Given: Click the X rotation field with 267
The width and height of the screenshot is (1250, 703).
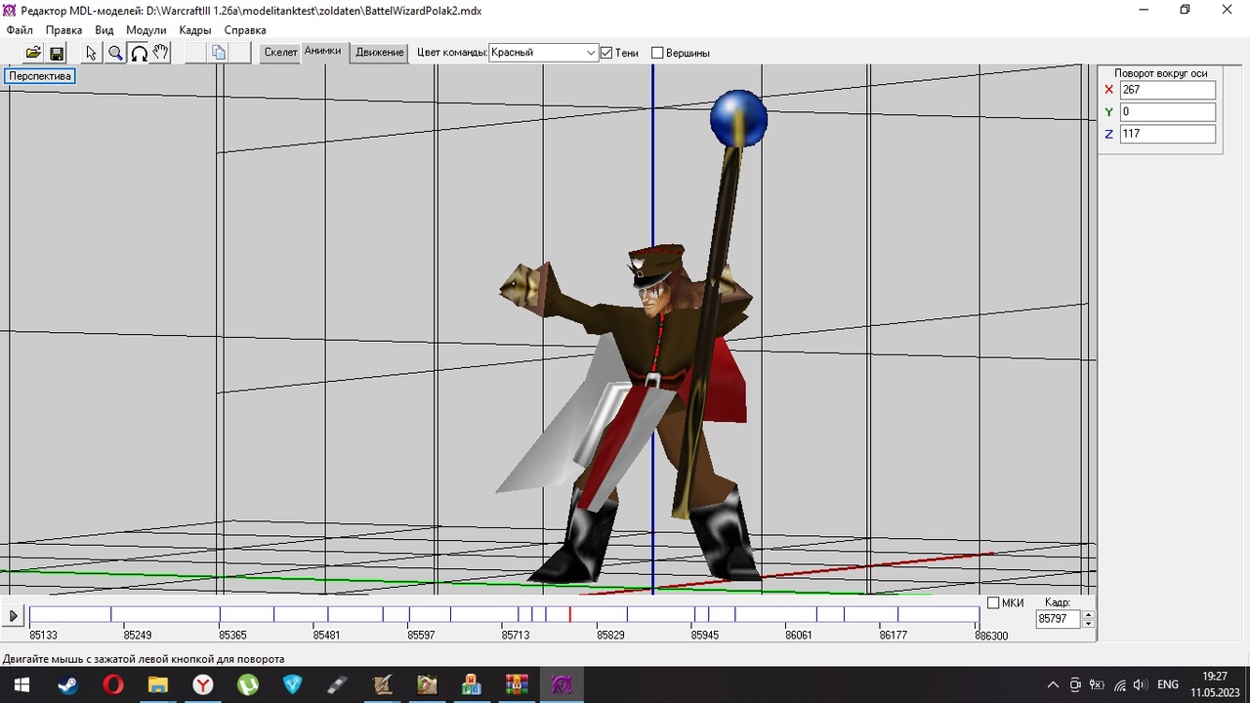Looking at the screenshot, I should (x=1167, y=90).
